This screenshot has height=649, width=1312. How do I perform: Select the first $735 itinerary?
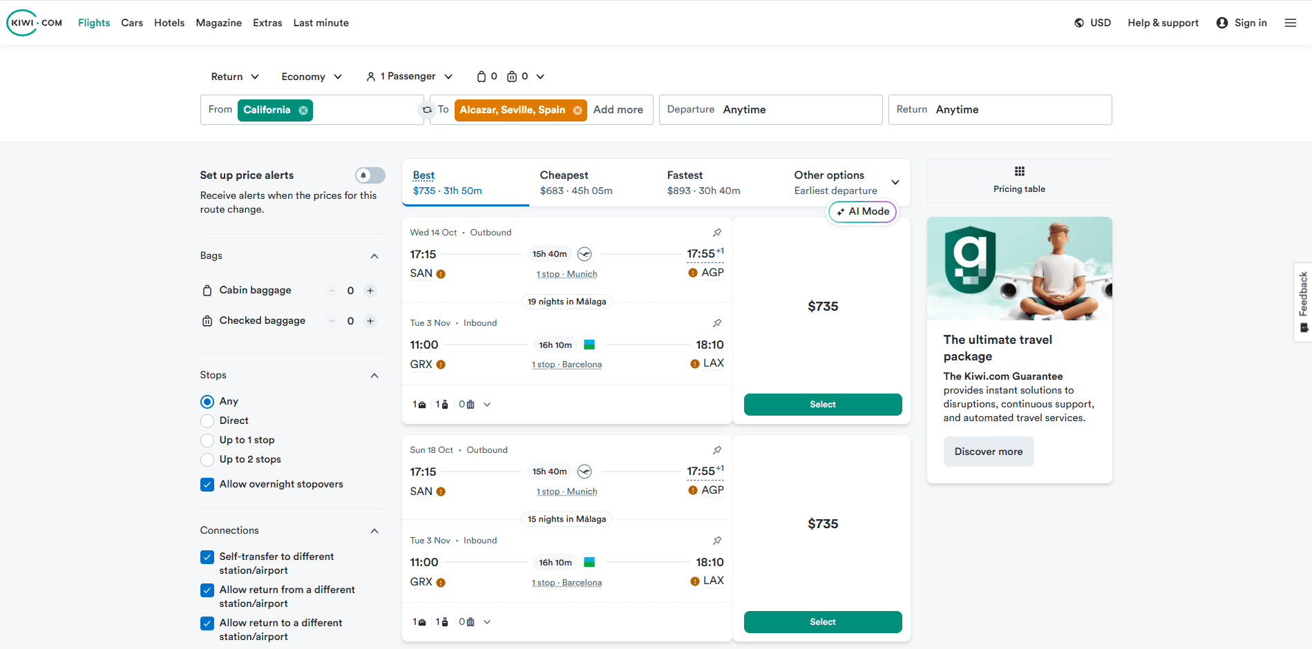tap(822, 404)
